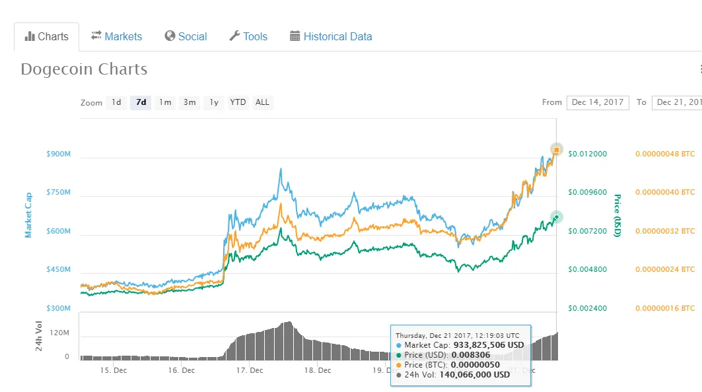702x392 pixels.
Task: Click the 0.00000024 BTC axis label
Action: pyautogui.click(x=665, y=269)
